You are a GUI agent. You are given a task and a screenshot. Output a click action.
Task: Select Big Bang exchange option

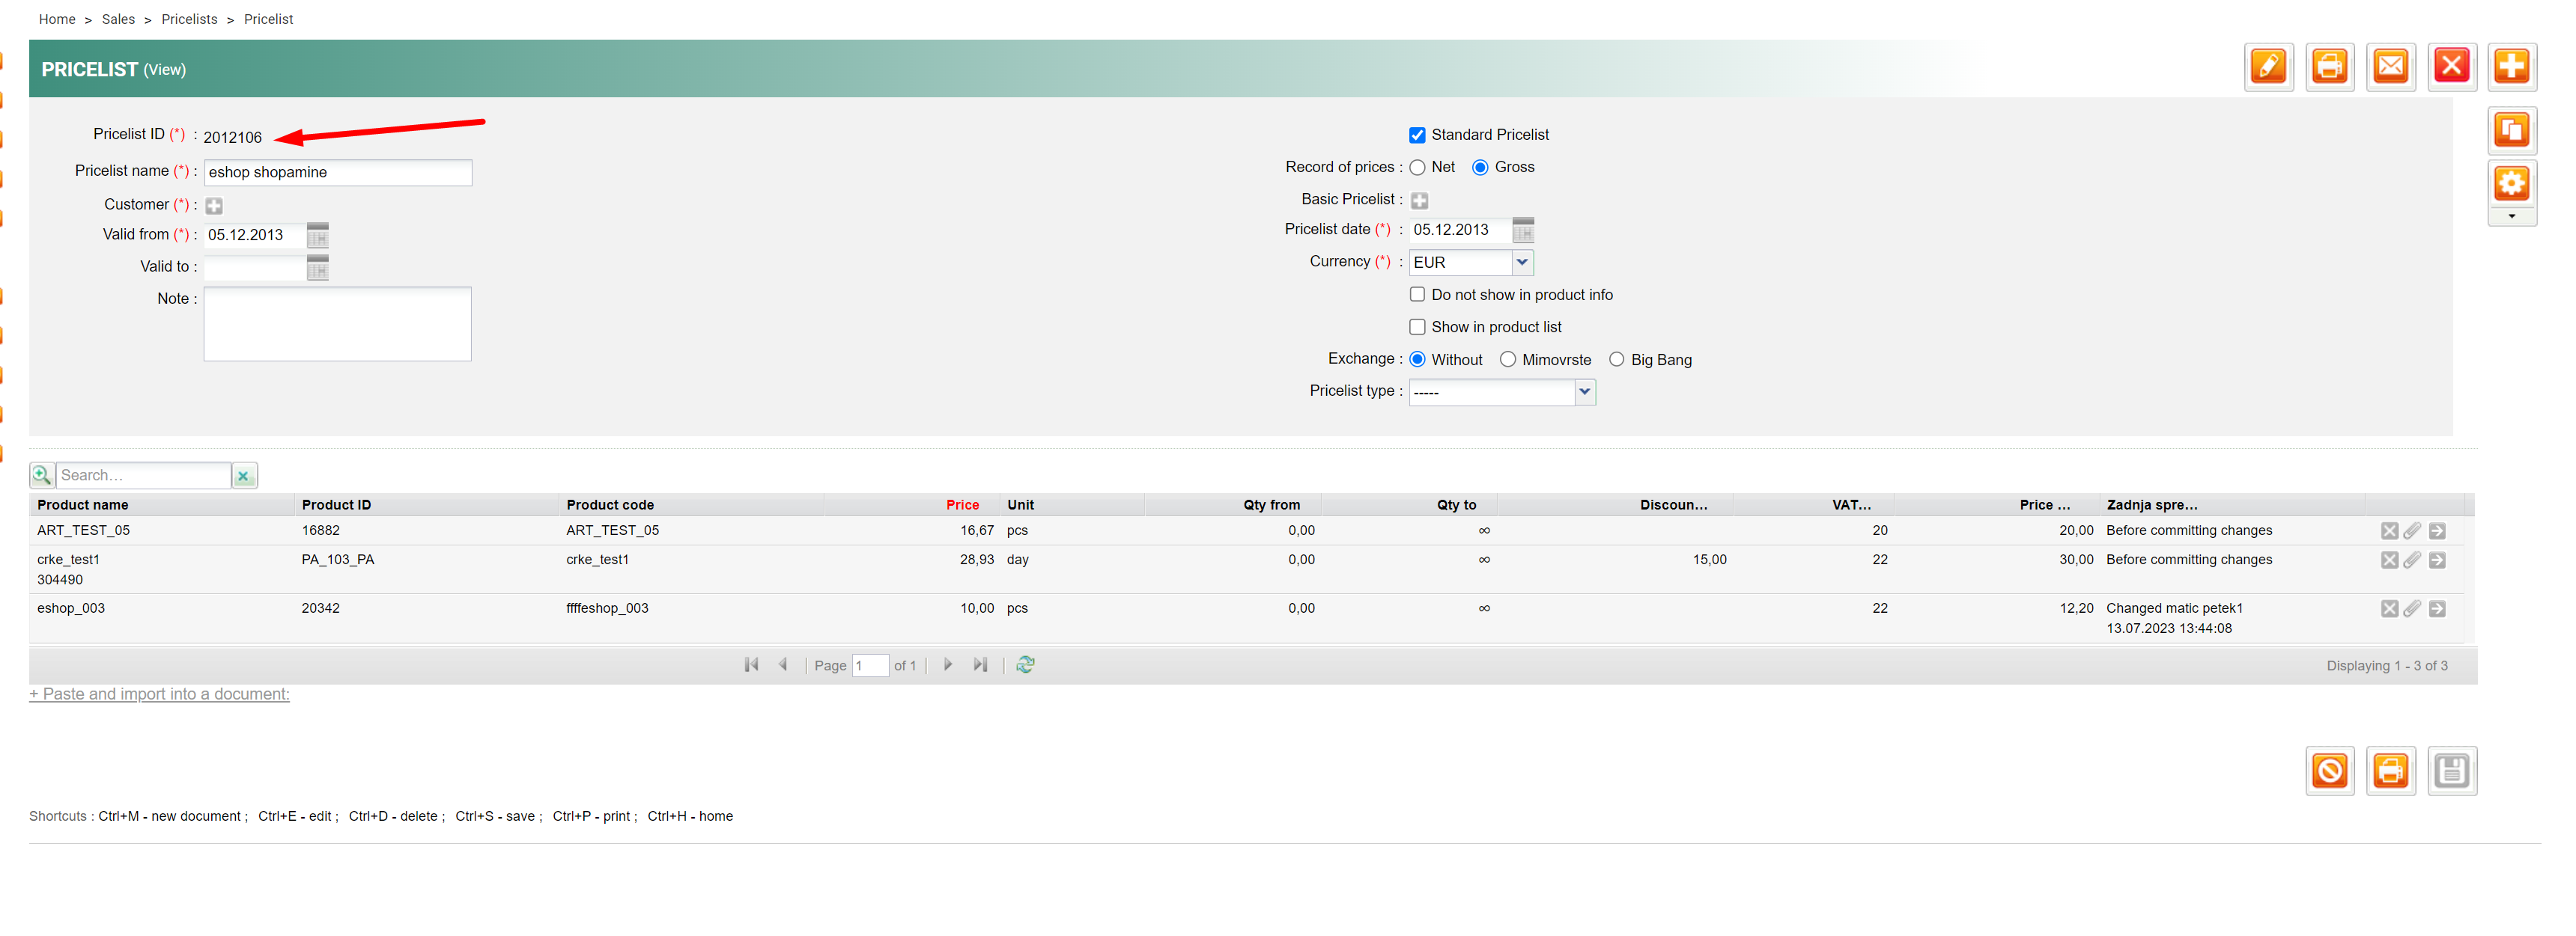click(x=1616, y=360)
